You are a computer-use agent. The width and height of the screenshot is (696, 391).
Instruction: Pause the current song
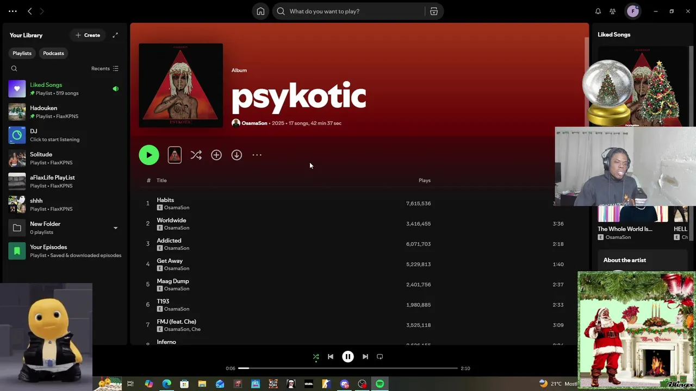pyautogui.click(x=348, y=357)
